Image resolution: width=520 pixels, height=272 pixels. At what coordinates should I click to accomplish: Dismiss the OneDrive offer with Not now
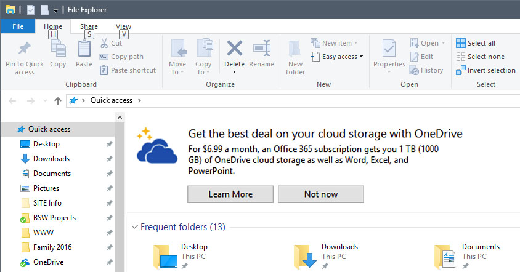click(321, 194)
